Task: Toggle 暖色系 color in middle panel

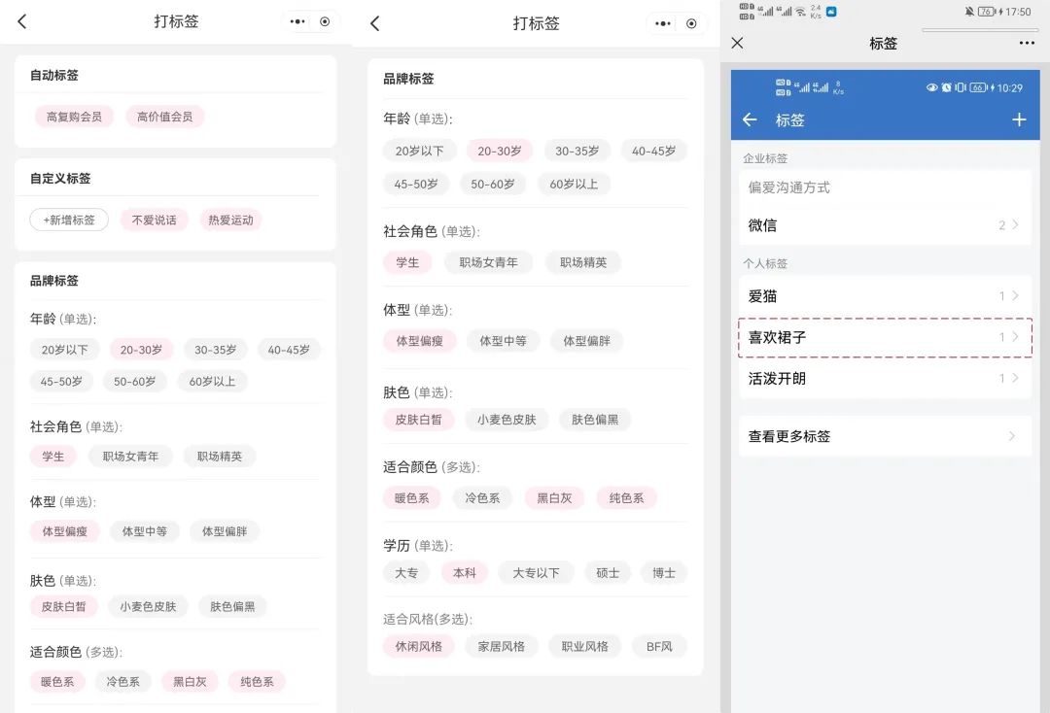Action: (412, 497)
